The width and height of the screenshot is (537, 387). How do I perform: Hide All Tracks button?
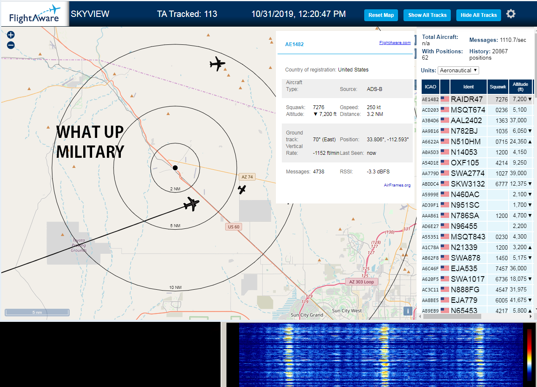[x=479, y=15]
